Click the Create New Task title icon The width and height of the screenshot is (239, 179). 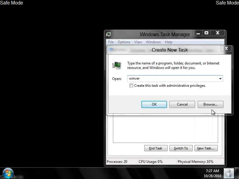coord(111,50)
